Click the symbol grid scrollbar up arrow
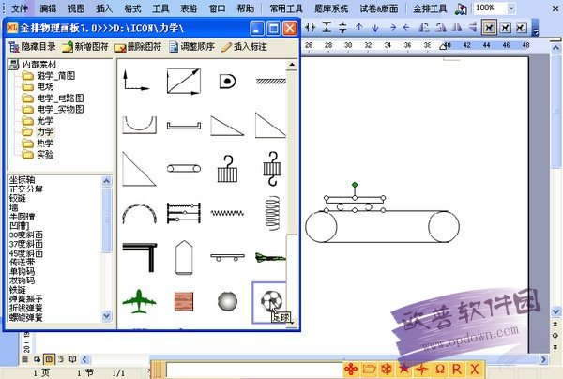 coord(292,65)
